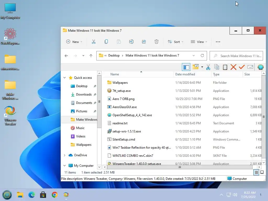Collapse the Quick access tree node
The width and height of the screenshot is (268, 201).
click(65, 77)
